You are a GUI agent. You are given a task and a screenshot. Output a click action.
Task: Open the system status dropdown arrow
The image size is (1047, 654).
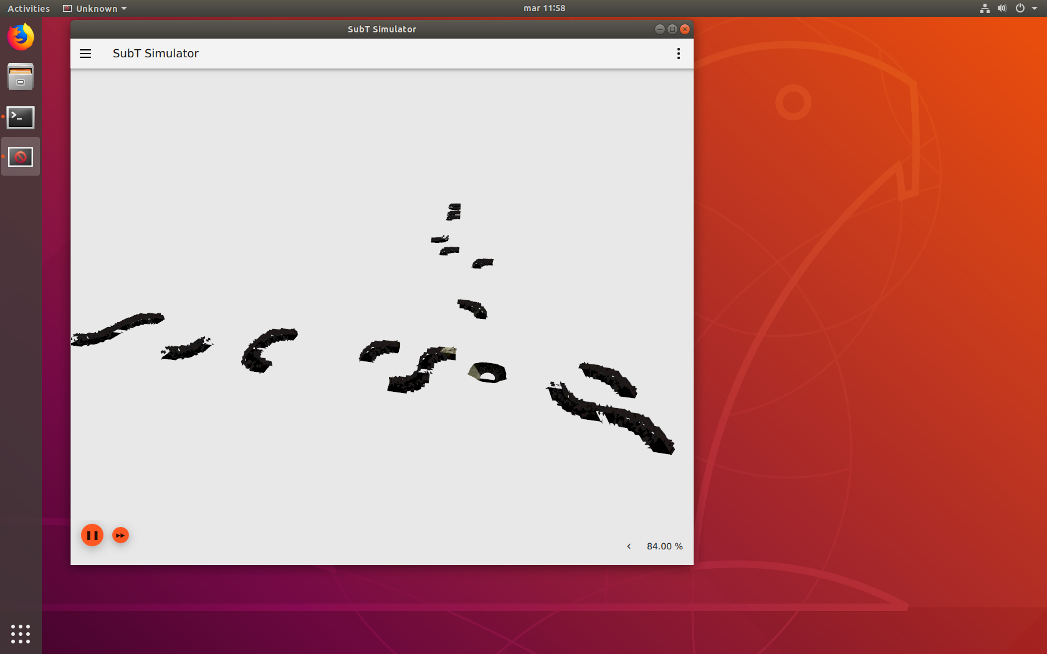coord(1035,8)
